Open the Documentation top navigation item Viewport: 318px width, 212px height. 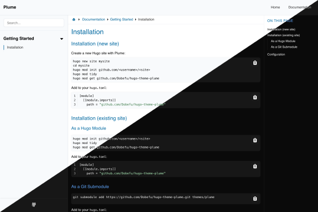click(x=300, y=7)
